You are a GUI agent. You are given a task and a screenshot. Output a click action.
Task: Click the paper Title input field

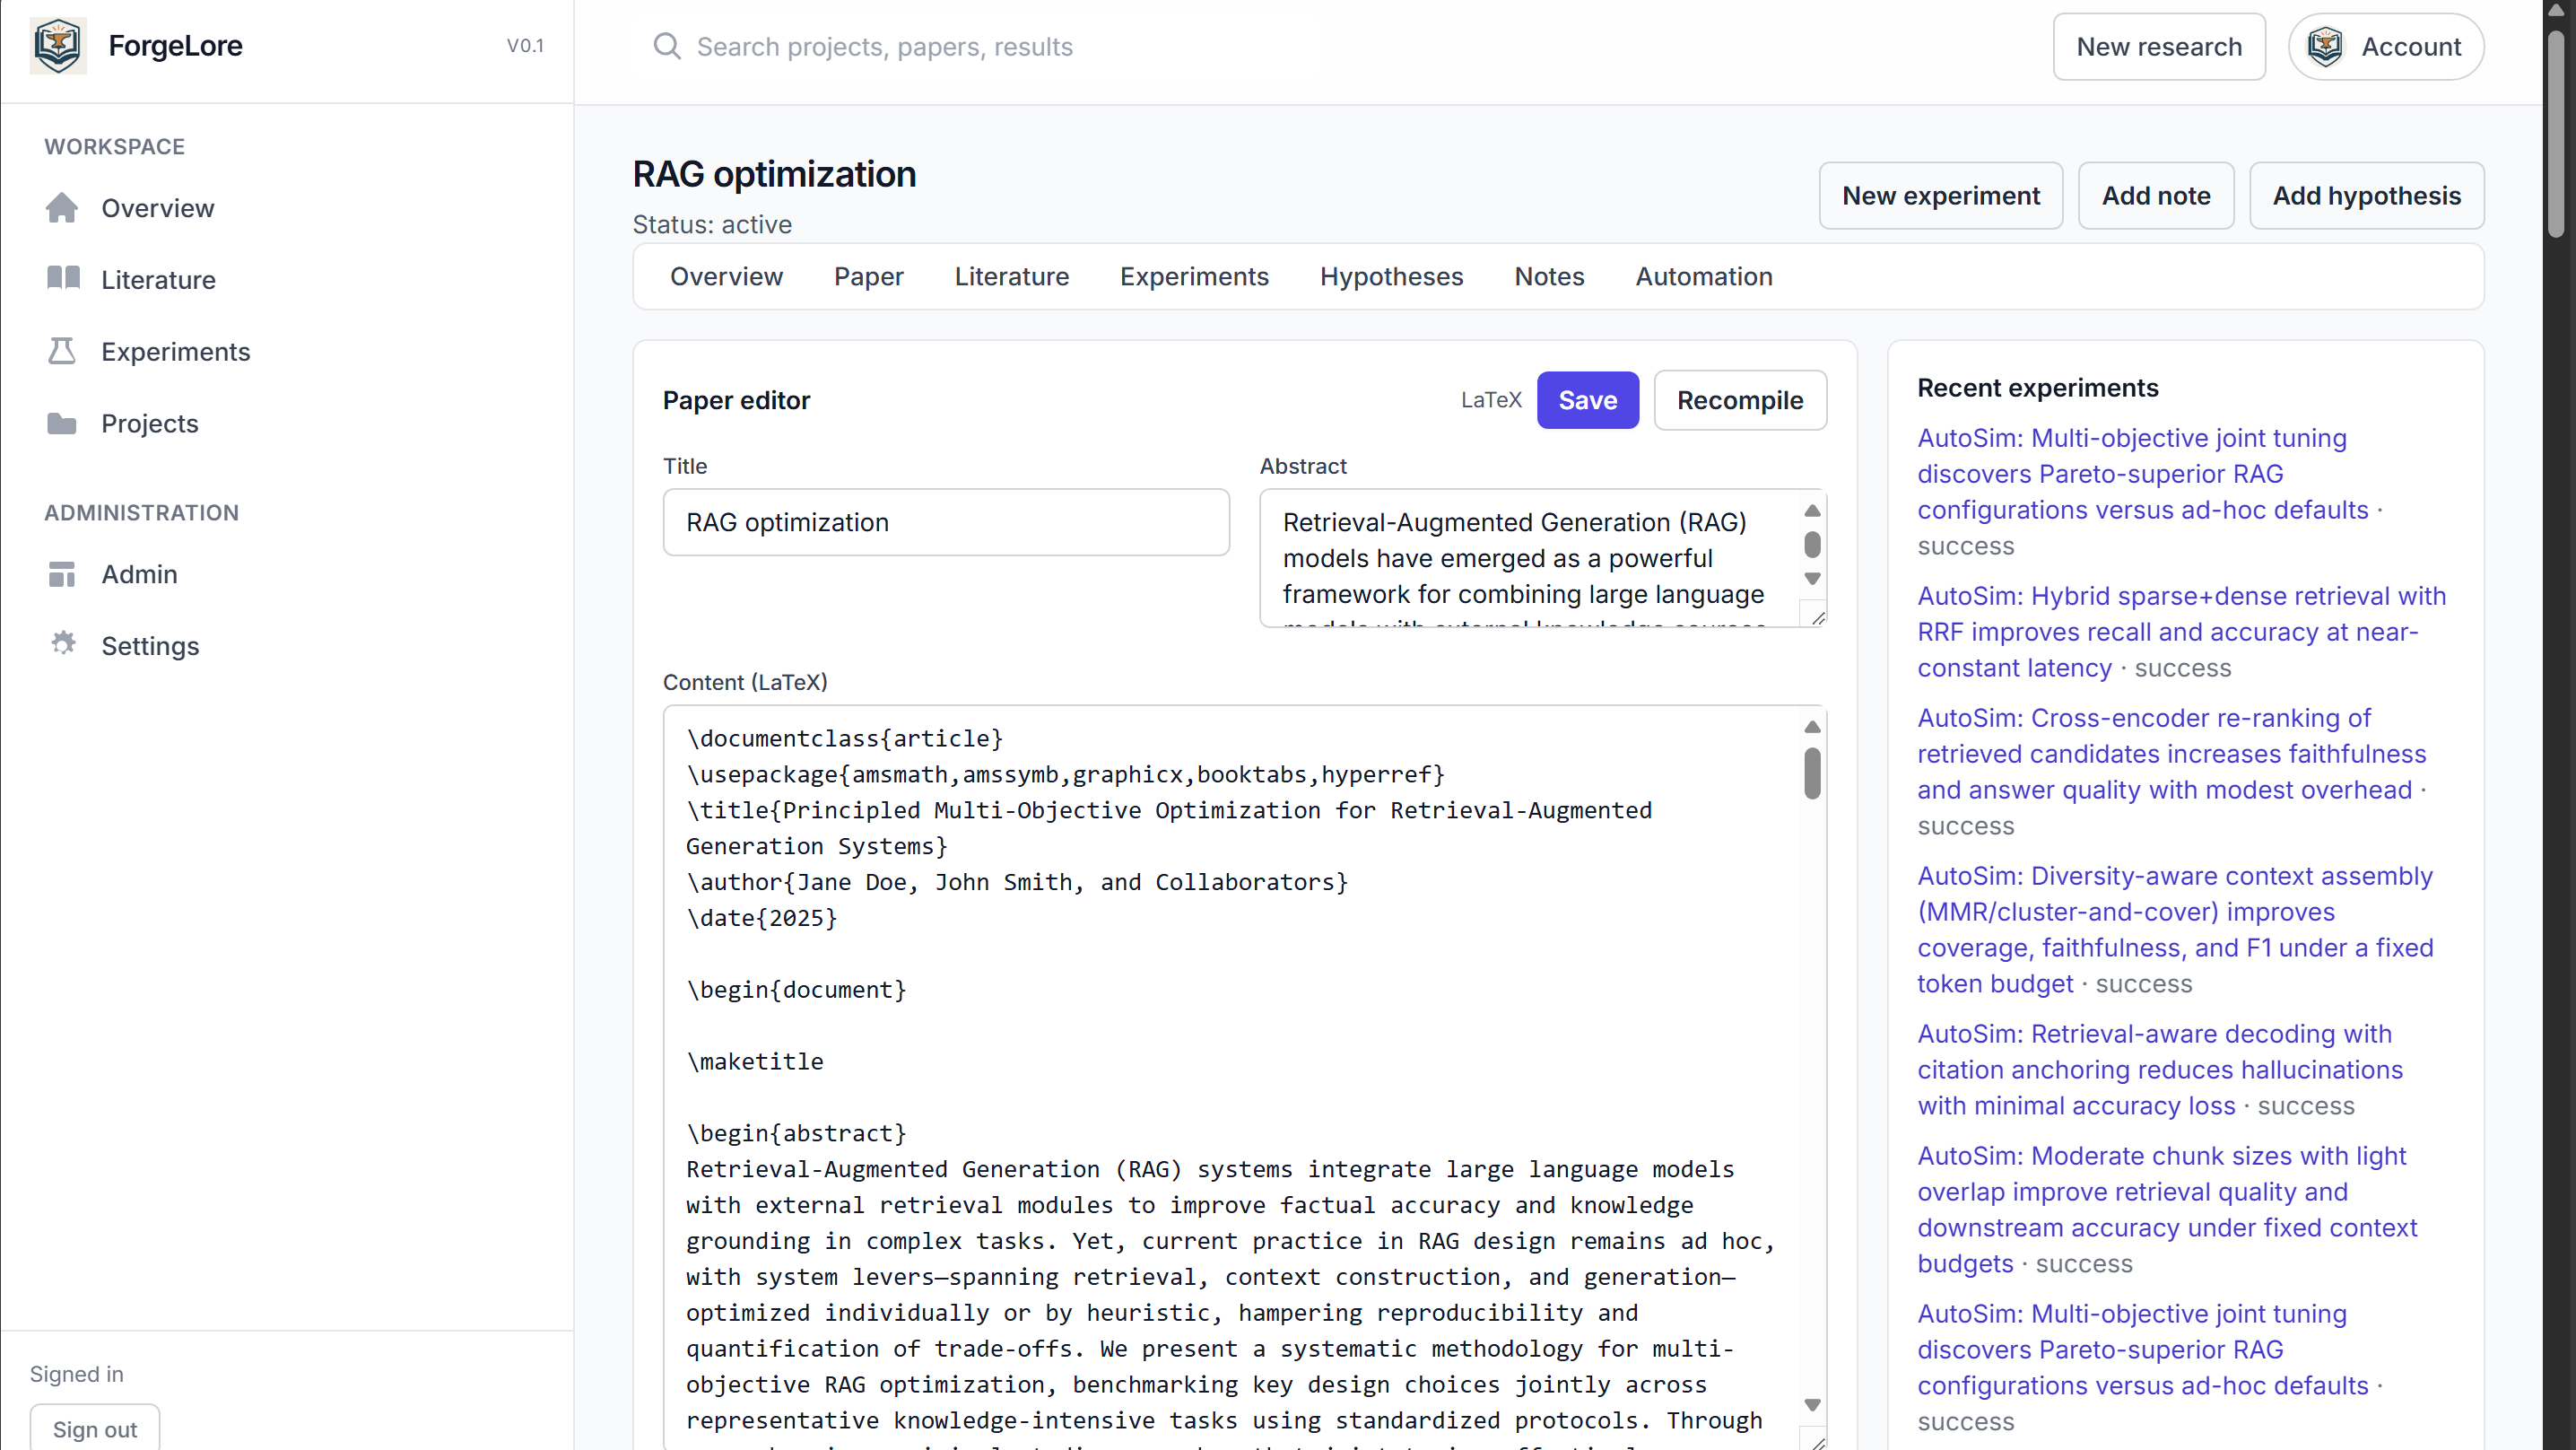point(945,522)
